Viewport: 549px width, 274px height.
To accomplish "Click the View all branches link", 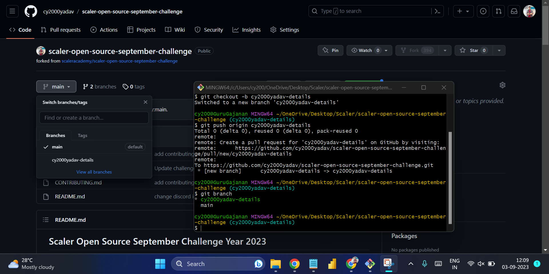I will pos(94,172).
